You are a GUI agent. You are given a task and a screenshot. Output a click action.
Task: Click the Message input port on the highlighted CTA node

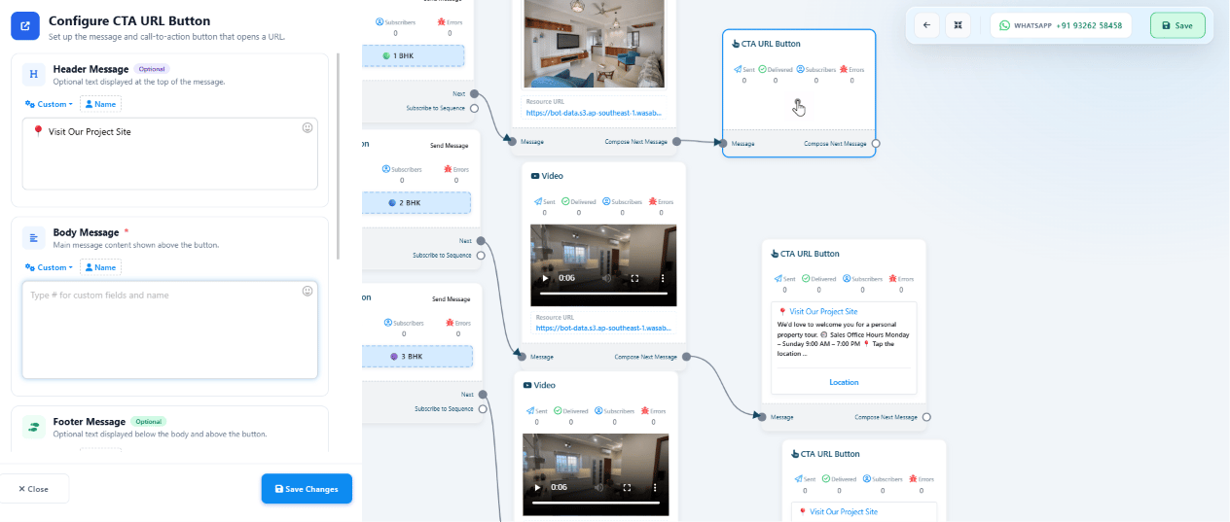pyautogui.click(x=724, y=143)
